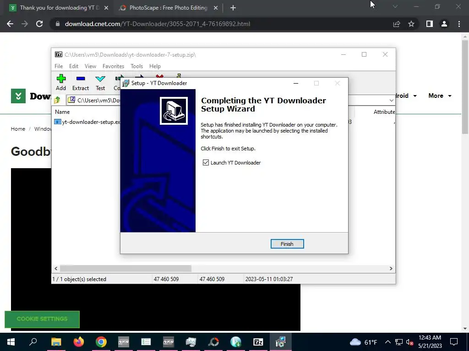This screenshot has width=469, height=351.
Task: Click the 7-Zip horizontal scrollbar thumb
Action: click(x=125, y=268)
